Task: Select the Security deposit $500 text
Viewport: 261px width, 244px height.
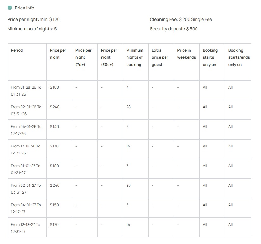Action: point(174,29)
